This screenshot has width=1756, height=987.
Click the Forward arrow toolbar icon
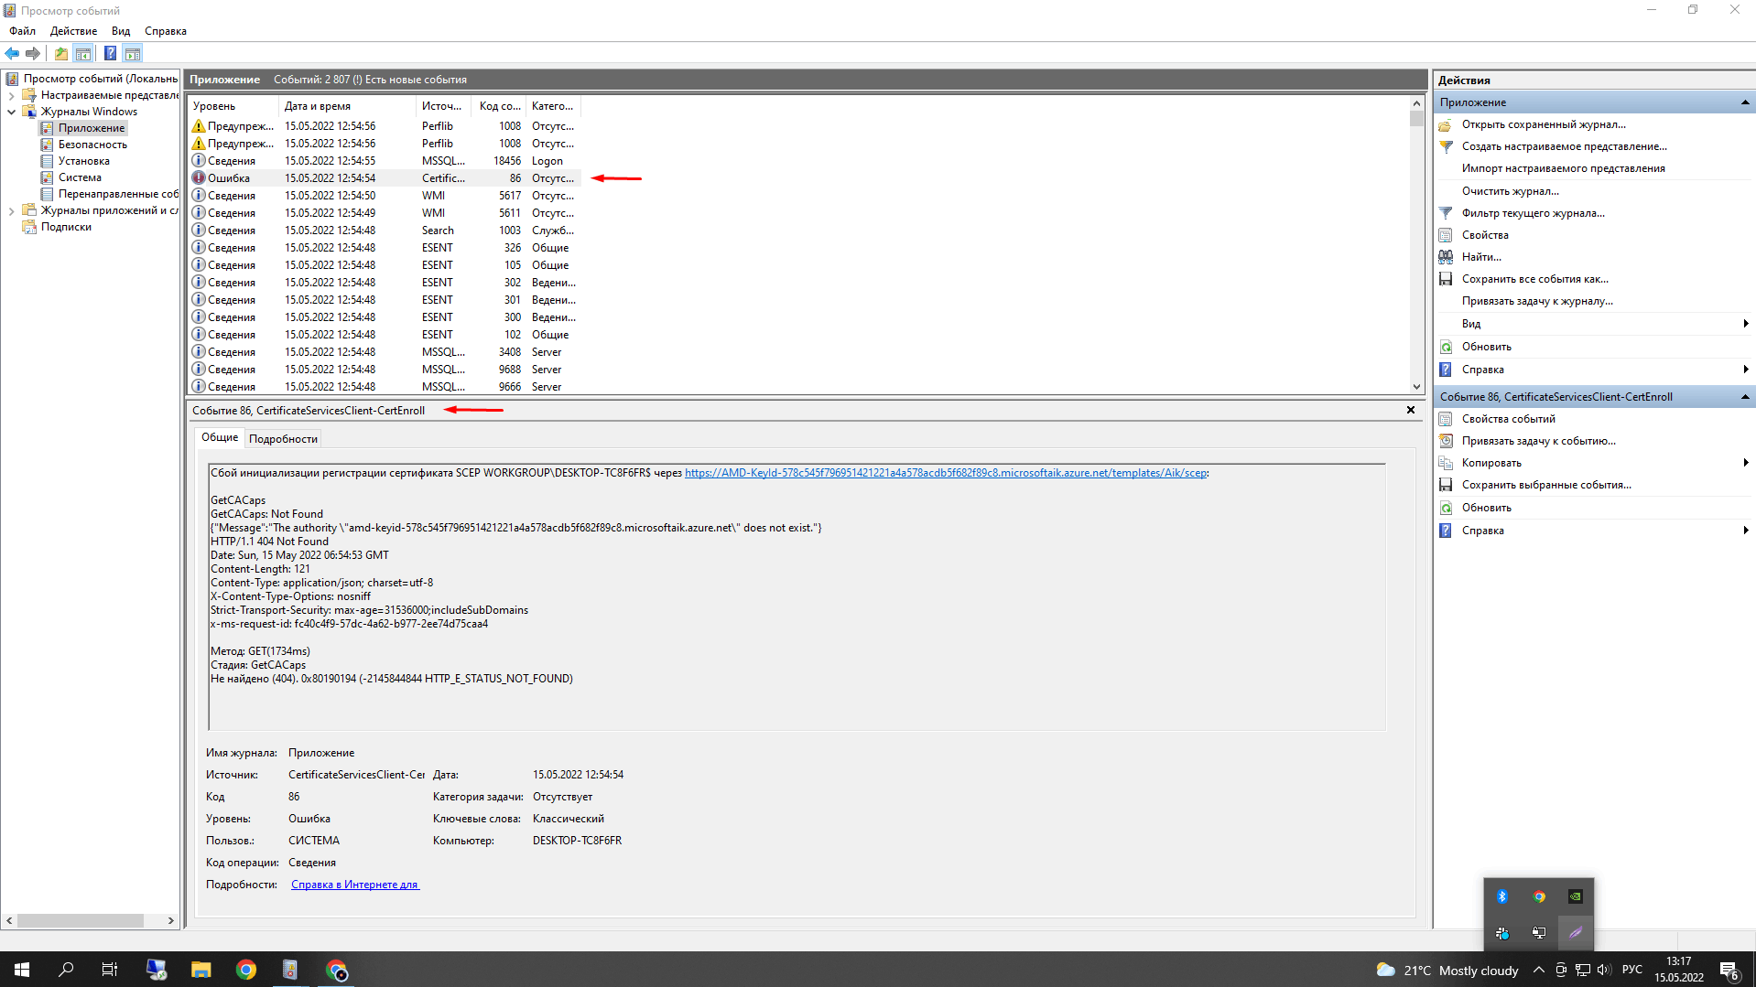[x=33, y=53]
